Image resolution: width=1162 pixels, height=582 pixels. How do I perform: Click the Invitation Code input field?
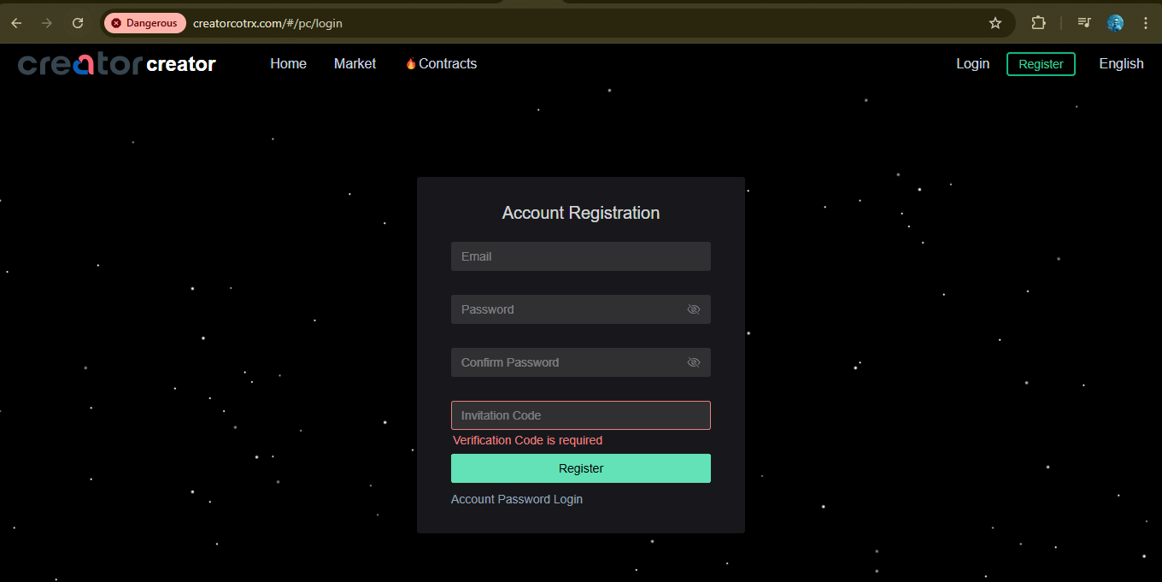[580, 415]
